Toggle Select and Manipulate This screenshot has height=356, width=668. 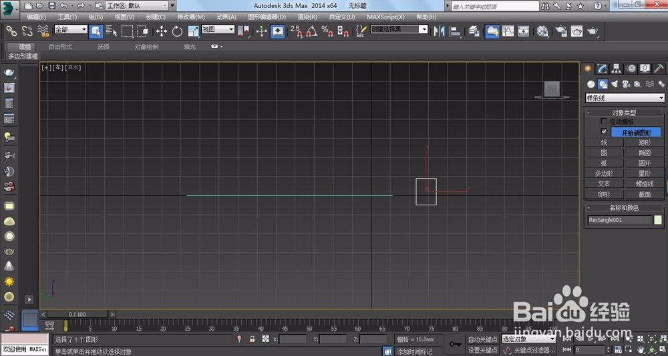(x=262, y=31)
